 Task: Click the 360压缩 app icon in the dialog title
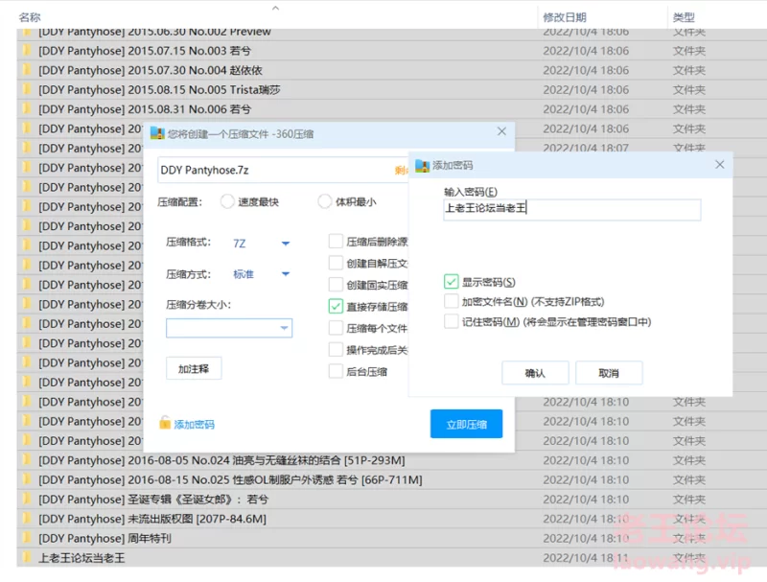click(157, 133)
